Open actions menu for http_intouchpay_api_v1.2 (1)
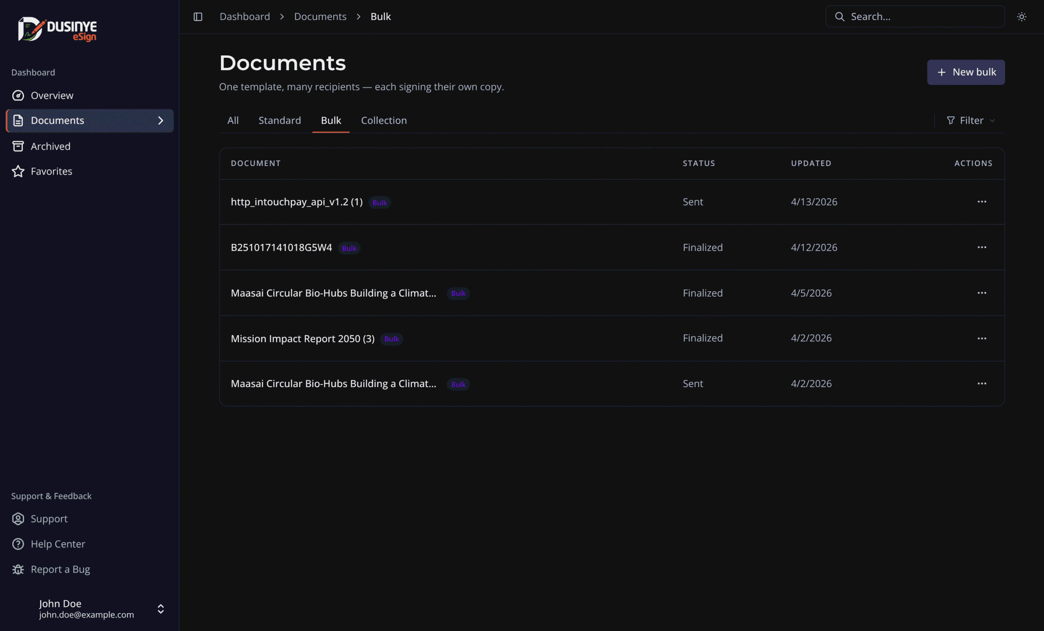 coord(982,202)
